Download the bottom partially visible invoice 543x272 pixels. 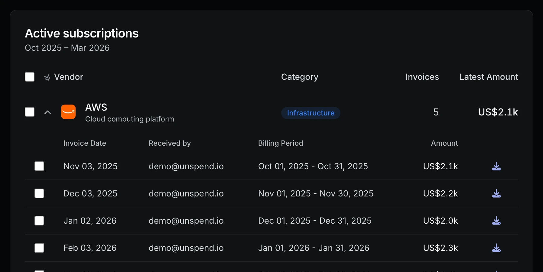pyautogui.click(x=497, y=270)
